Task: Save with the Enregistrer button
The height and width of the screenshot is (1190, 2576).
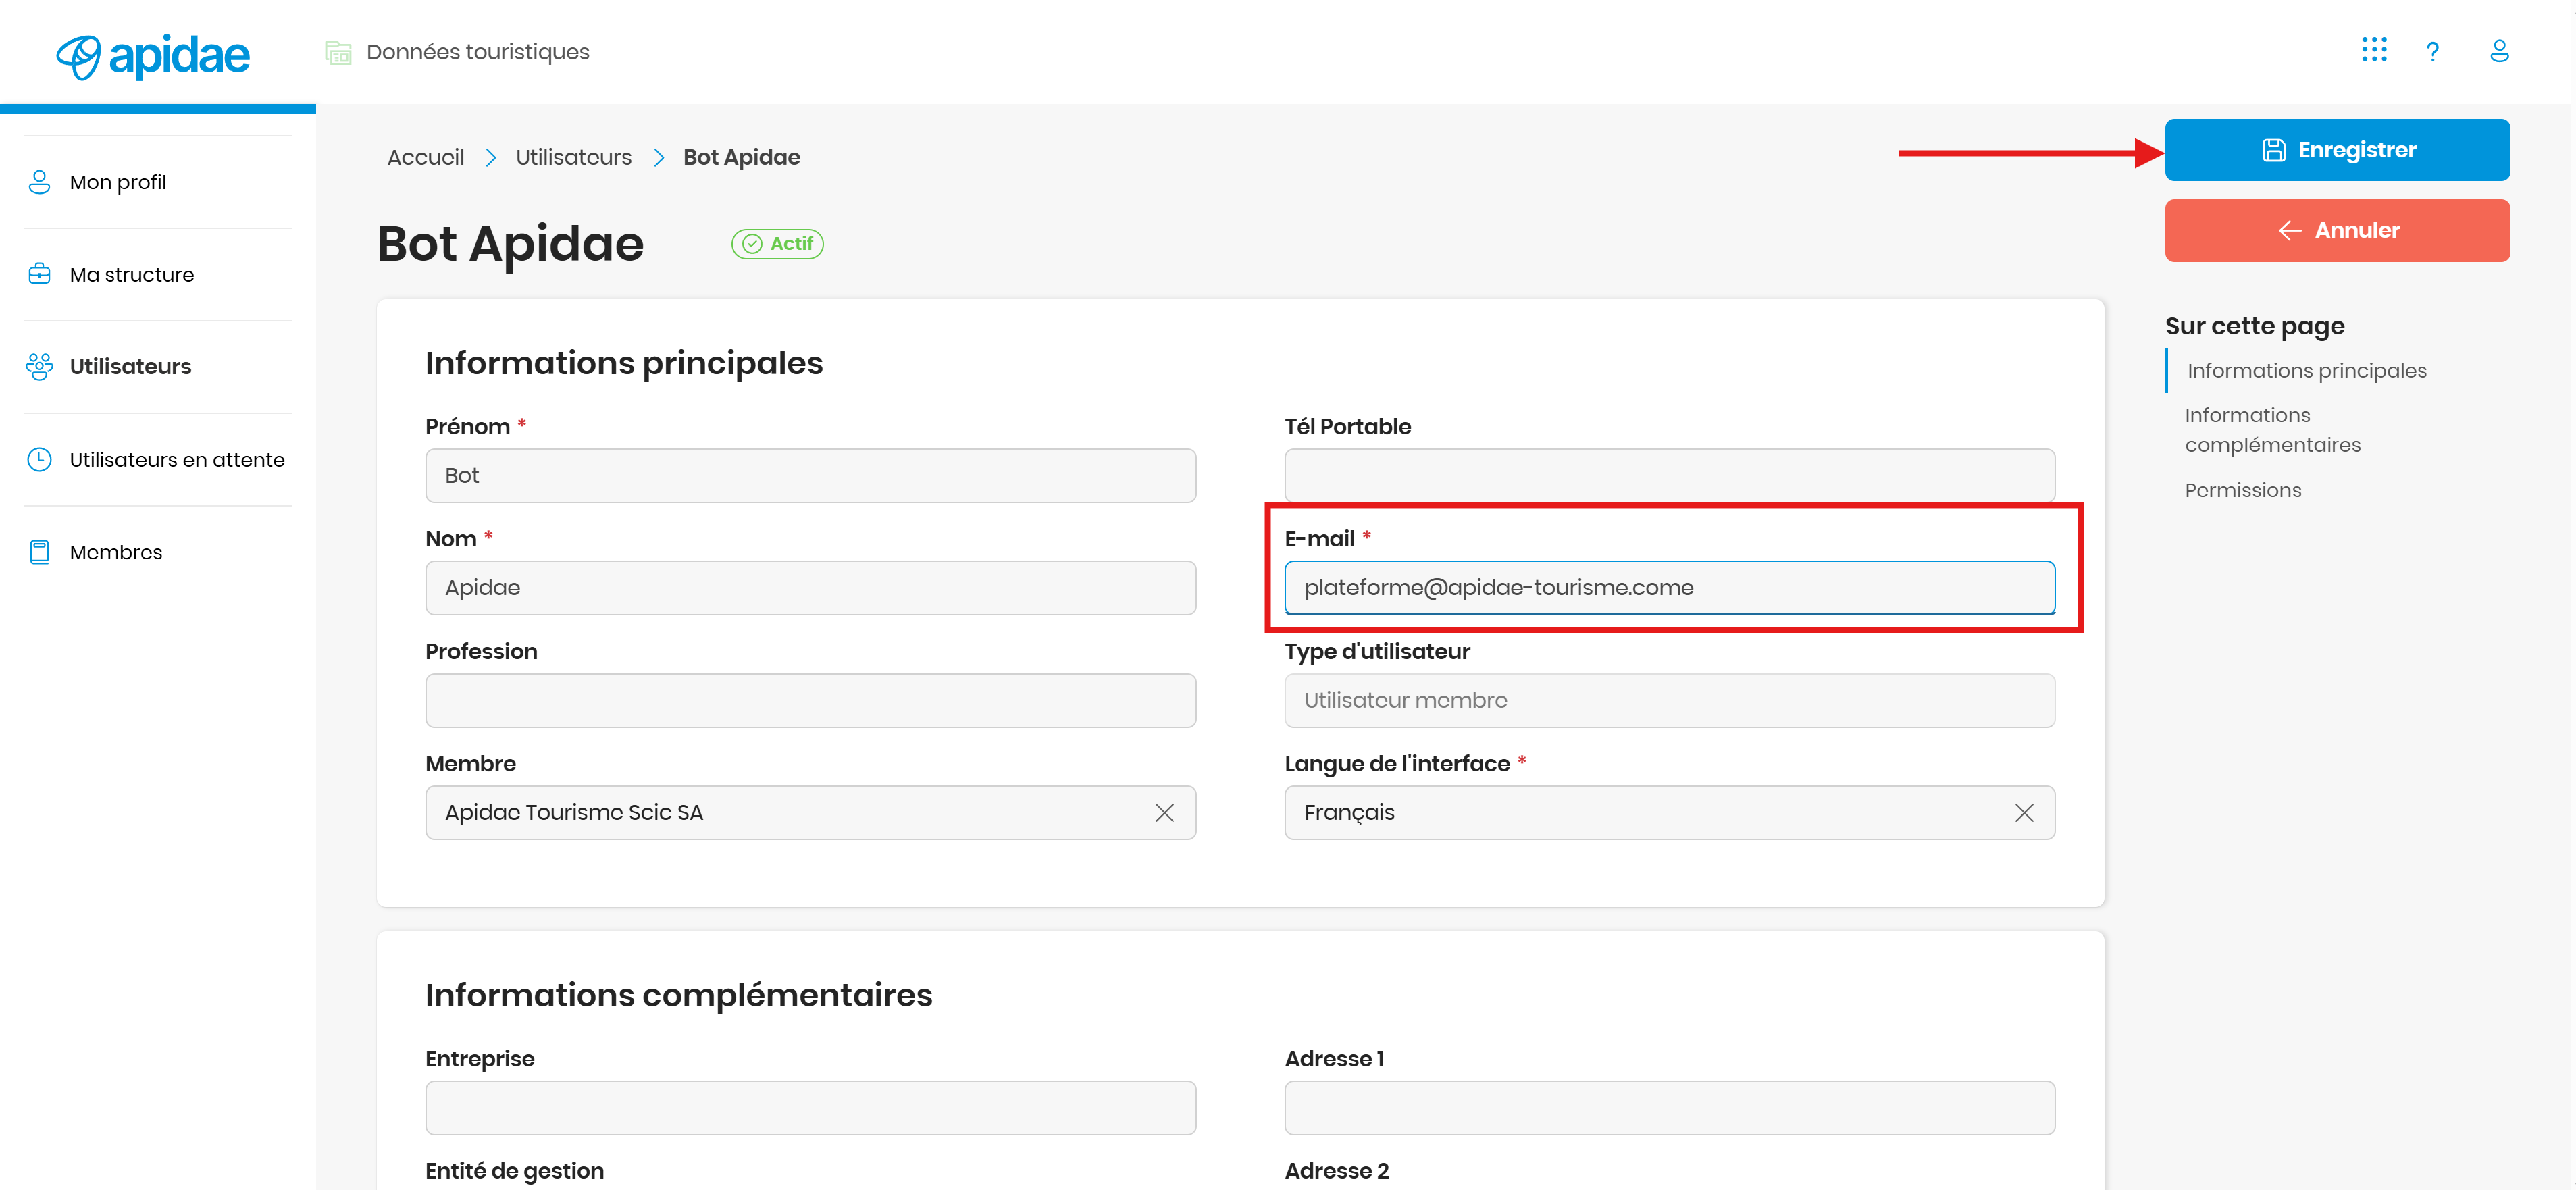Action: pos(2337,150)
